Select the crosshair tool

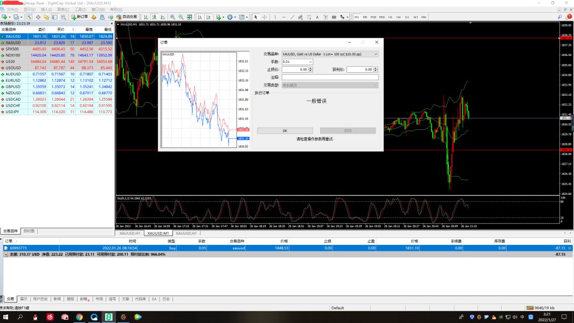point(264,17)
